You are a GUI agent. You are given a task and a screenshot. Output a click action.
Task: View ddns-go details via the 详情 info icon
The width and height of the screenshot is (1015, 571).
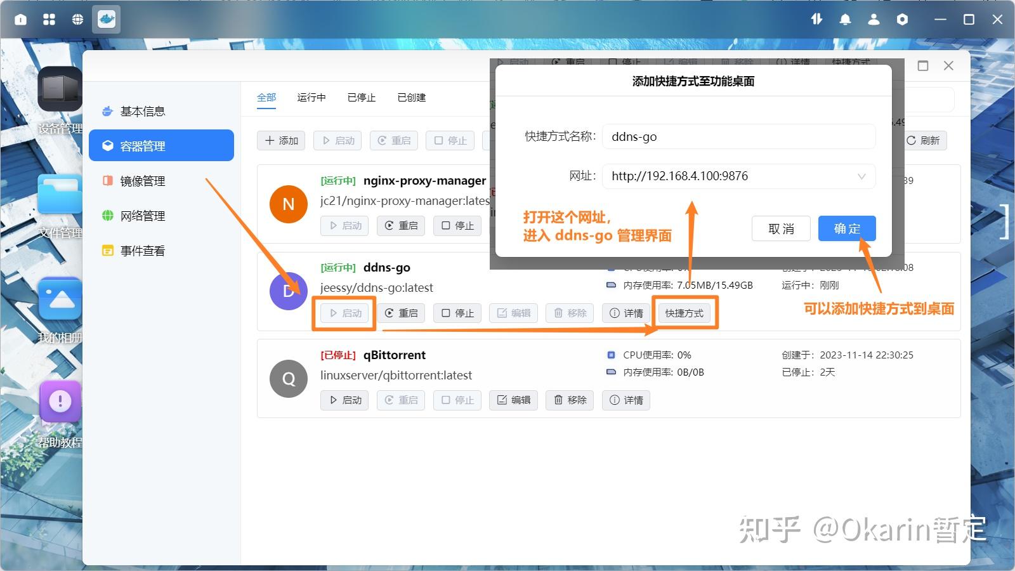pos(625,312)
